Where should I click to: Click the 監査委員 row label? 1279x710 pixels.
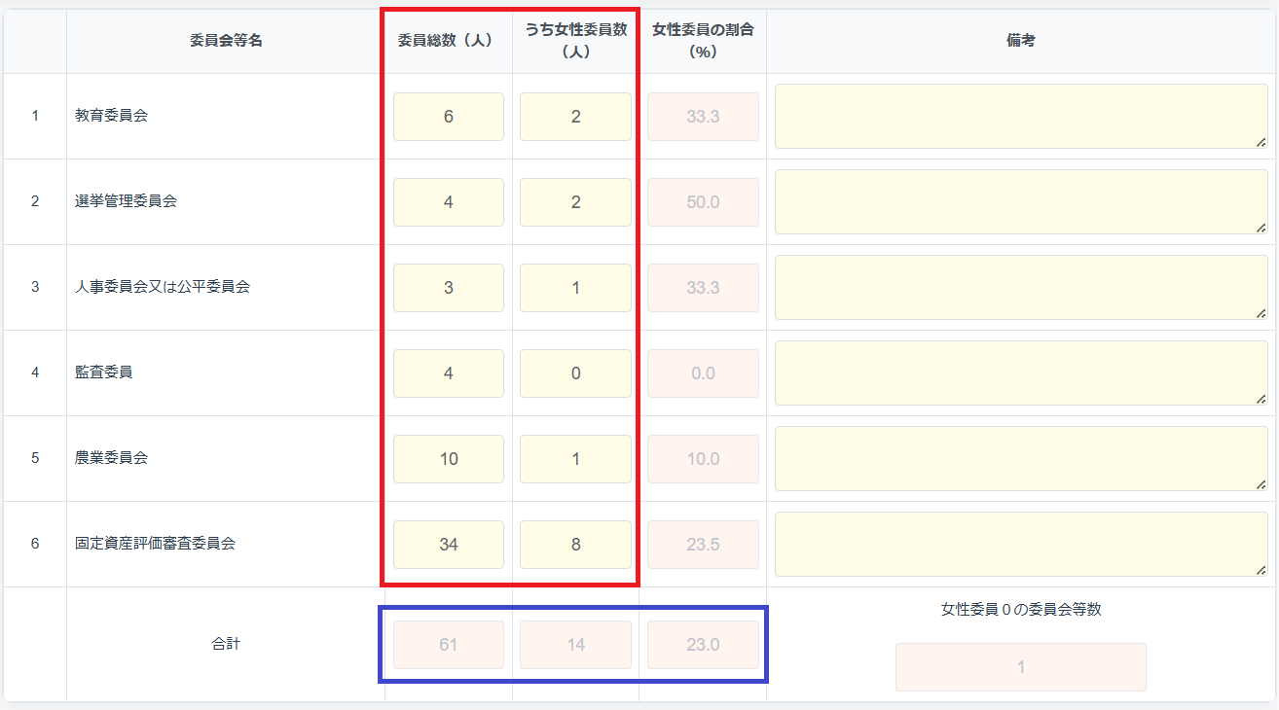coord(104,373)
